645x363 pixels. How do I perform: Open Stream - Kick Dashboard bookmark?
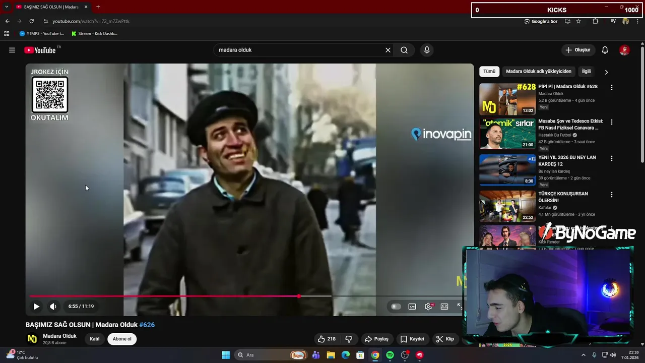[x=95, y=33]
